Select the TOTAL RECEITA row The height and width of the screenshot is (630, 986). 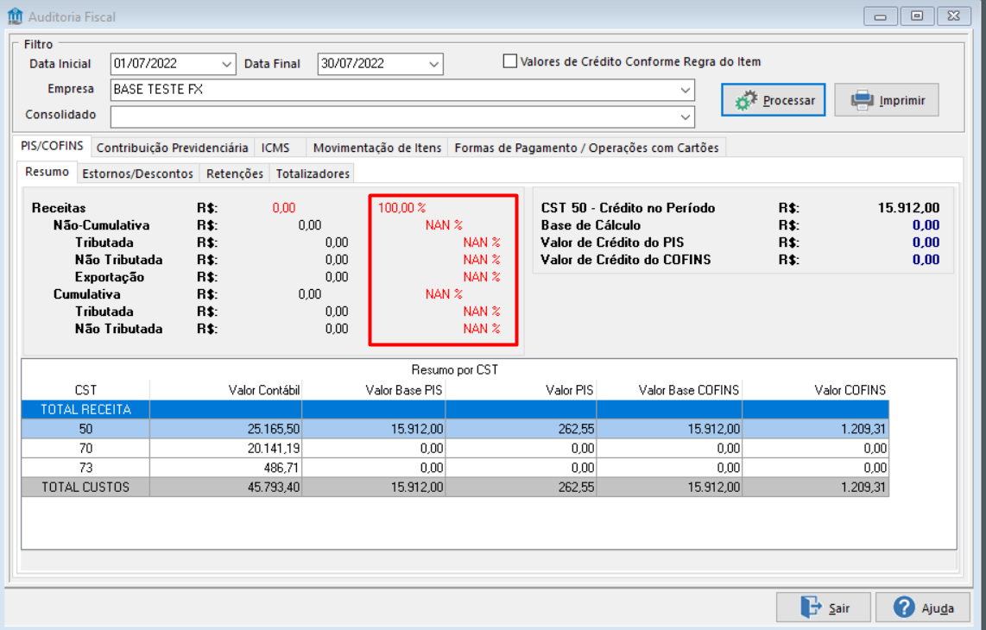tap(455, 409)
